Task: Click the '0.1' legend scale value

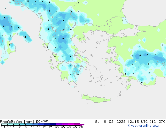Action: coord(3,127)
